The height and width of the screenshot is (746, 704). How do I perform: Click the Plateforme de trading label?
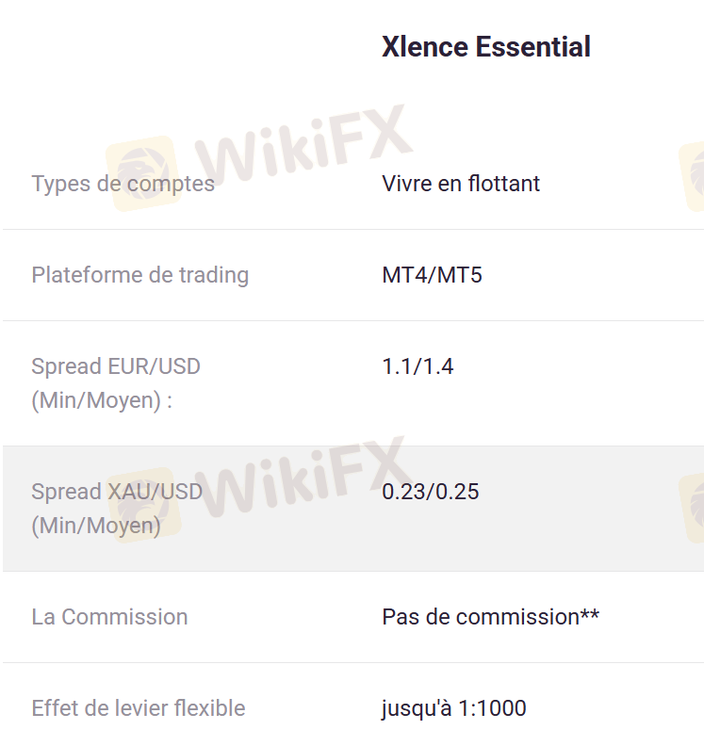(x=139, y=275)
